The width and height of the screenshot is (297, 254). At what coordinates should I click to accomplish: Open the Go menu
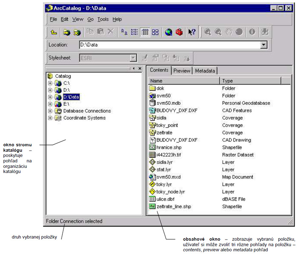click(90, 20)
